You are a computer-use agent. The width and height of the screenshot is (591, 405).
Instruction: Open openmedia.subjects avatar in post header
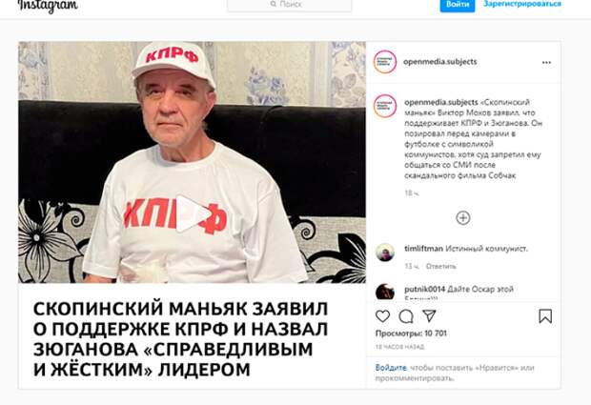point(385,62)
